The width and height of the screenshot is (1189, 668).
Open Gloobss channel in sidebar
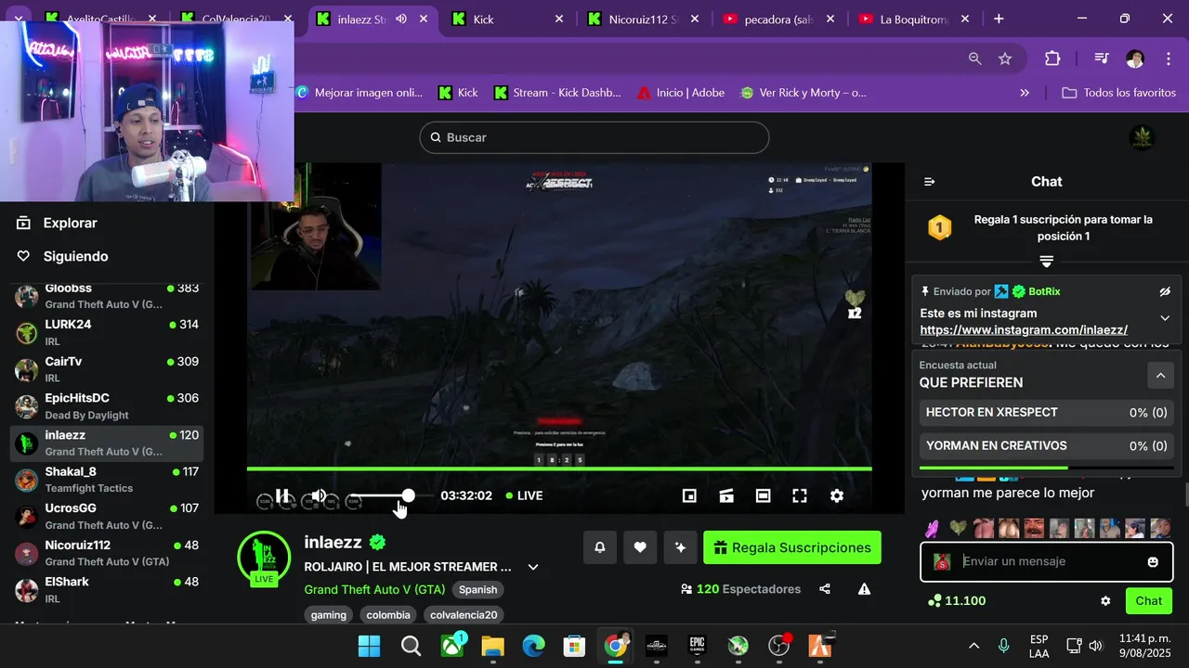107,296
